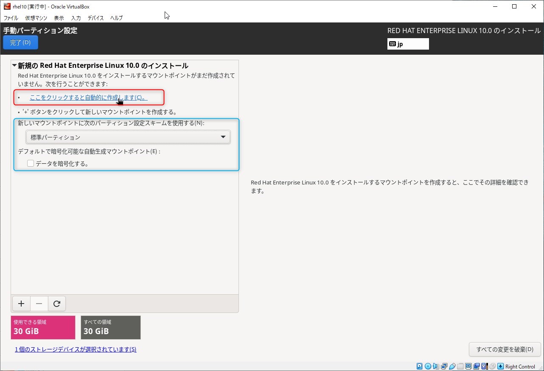Collapse the 新規の Red Hat Enterprise Linux section
This screenshot has height=371, width=544.
tap(15, 66)
